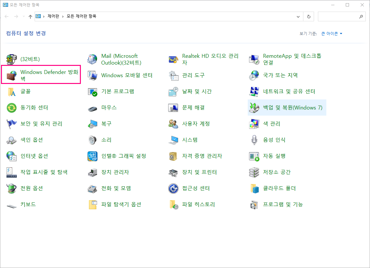Click the 파일 탐색기 옵션 icon
This screenshot has width=370, height=268.
point(92,204)
